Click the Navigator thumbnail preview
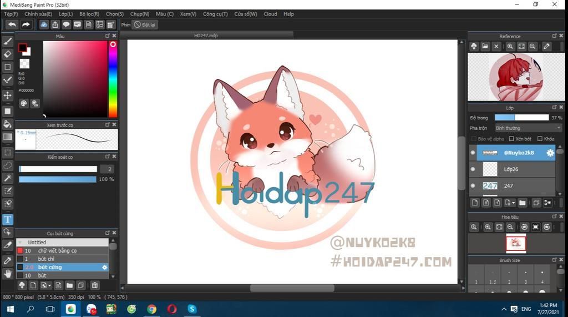The height and width of the screenshot is (317, 568). [516, 243]
